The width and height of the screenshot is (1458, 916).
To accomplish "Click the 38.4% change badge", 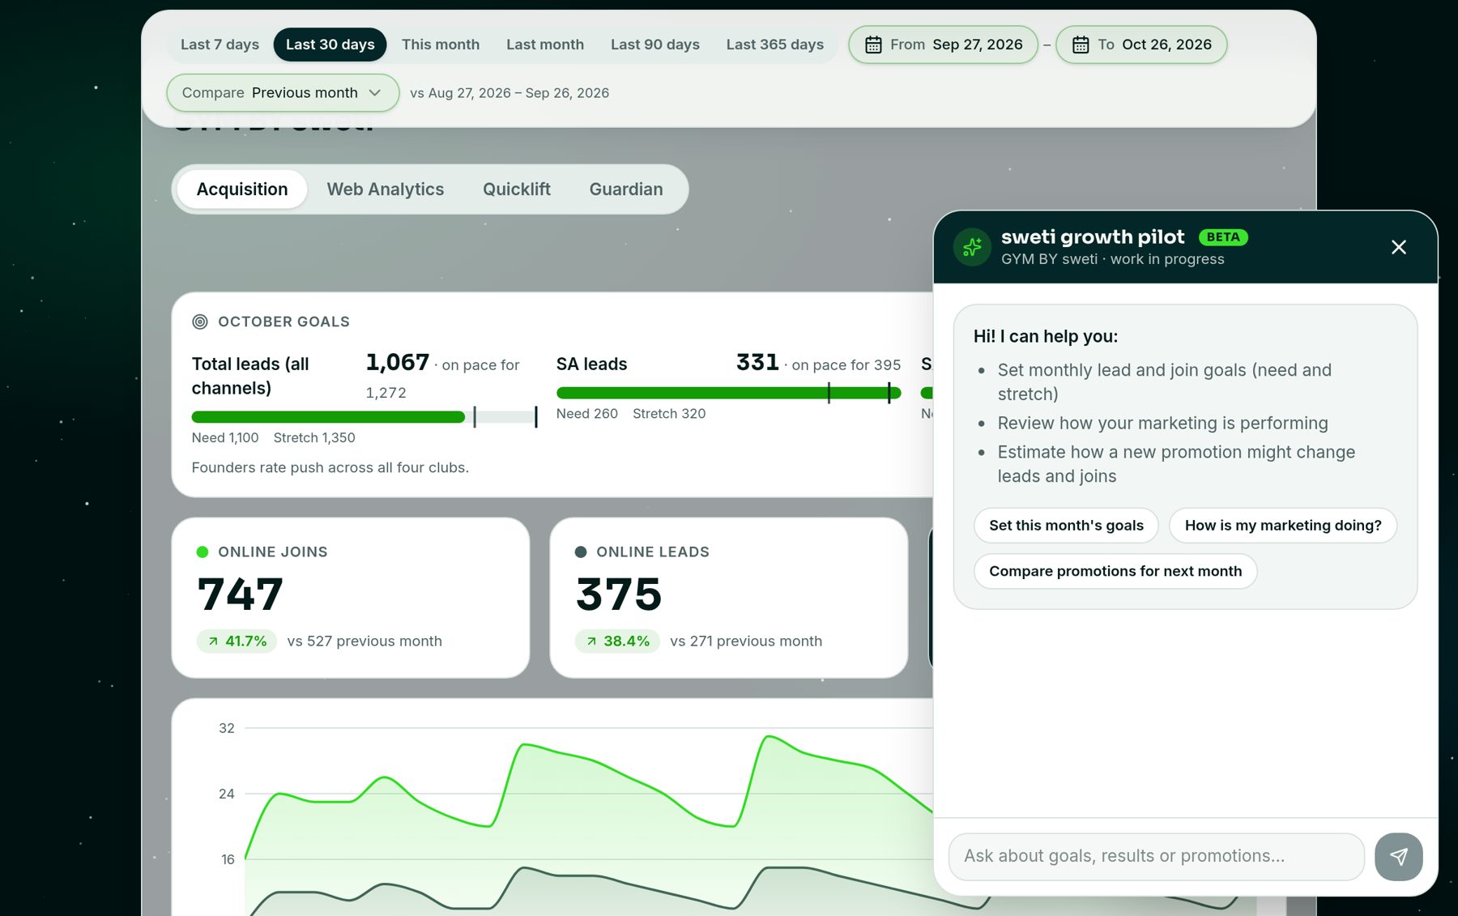I will click(x=617, y=641).
